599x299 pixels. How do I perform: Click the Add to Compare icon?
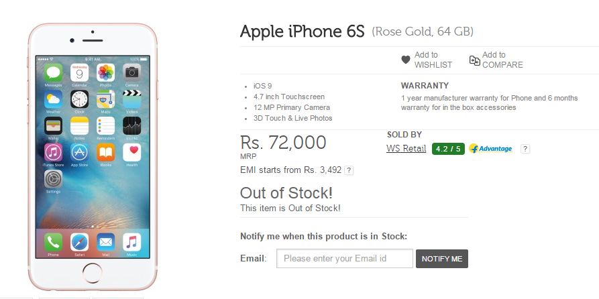[x=474, y=60]
